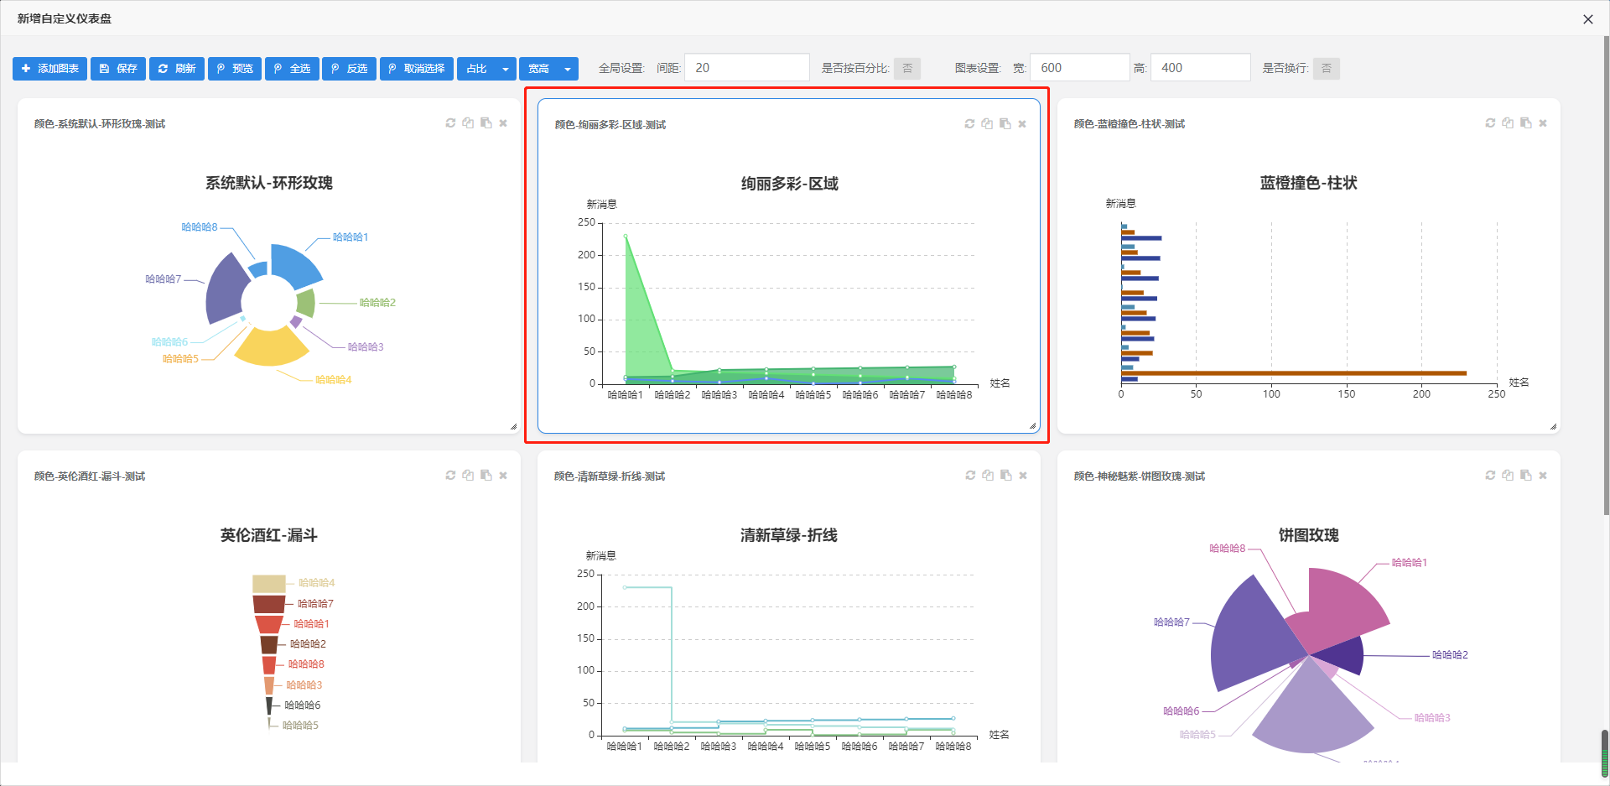This screenshot has width=1610, height=786.
Task: Click the long orange bar in 蓝橙撞色-柱状 chart
Action: click(x=1294, y=373)
